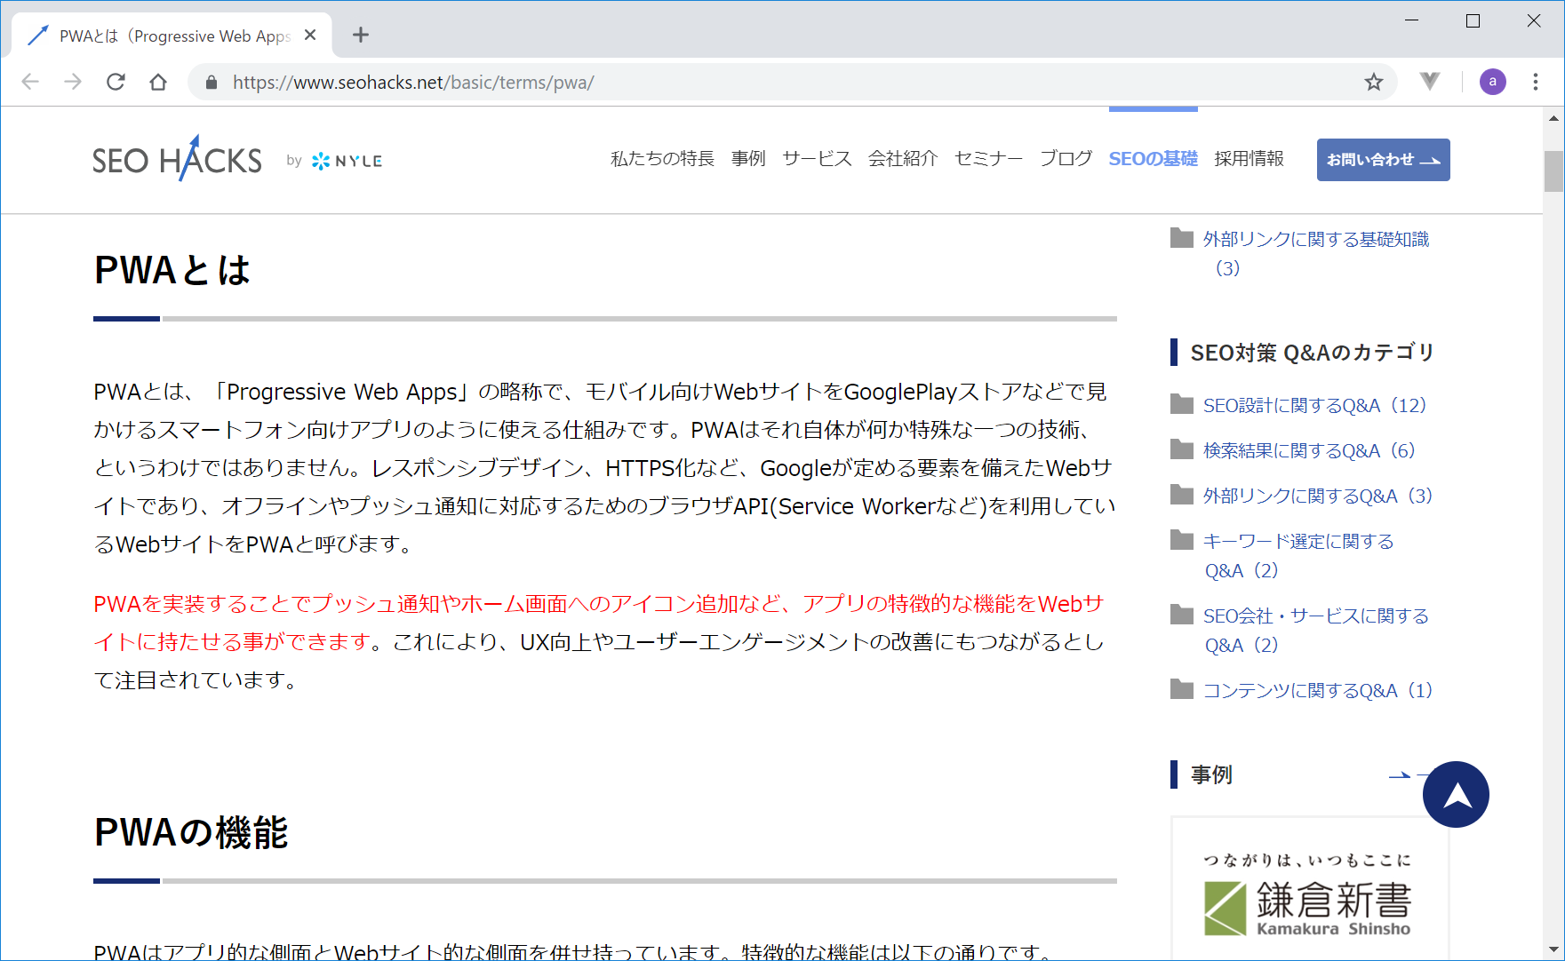Go to the browser home page
The width and height of the screenshot is (1565, 961).
pos(158,83)
